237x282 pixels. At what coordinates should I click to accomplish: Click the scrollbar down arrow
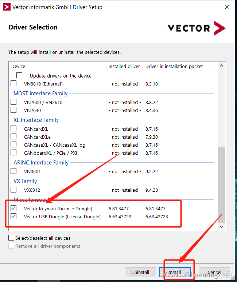[221, 226]
